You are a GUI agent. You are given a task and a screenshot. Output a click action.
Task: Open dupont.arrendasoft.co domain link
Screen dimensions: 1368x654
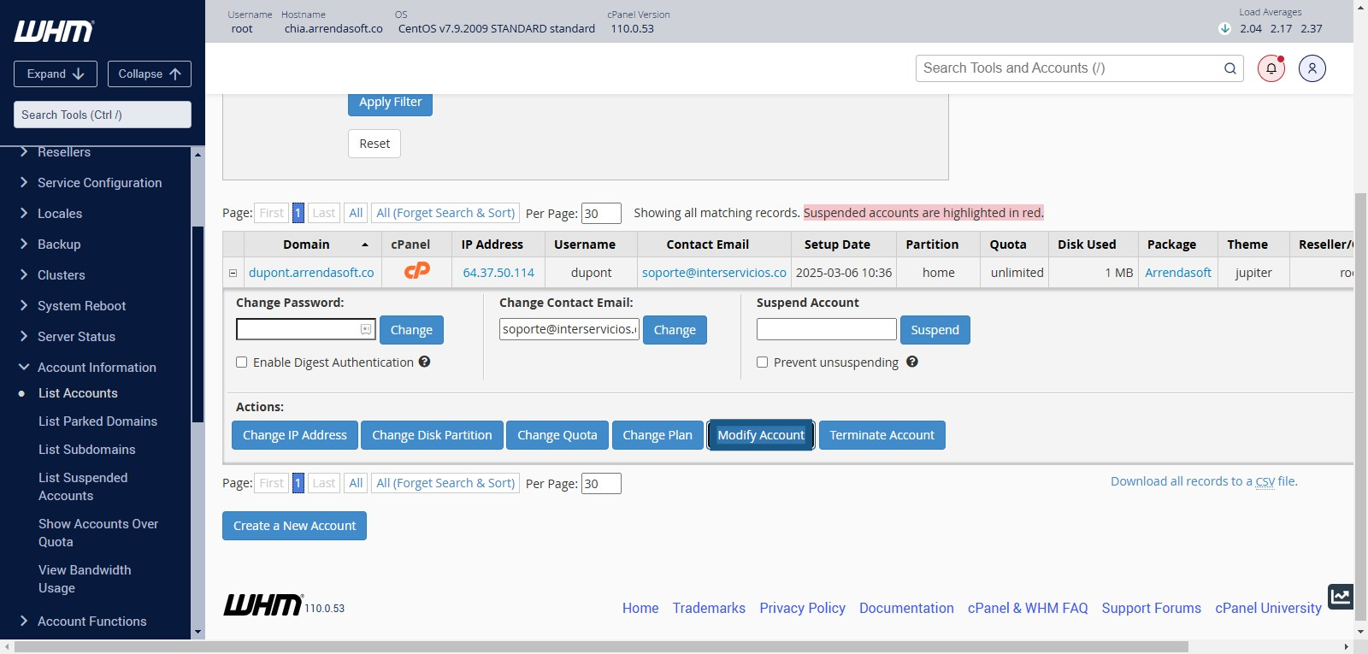(311, 273)
